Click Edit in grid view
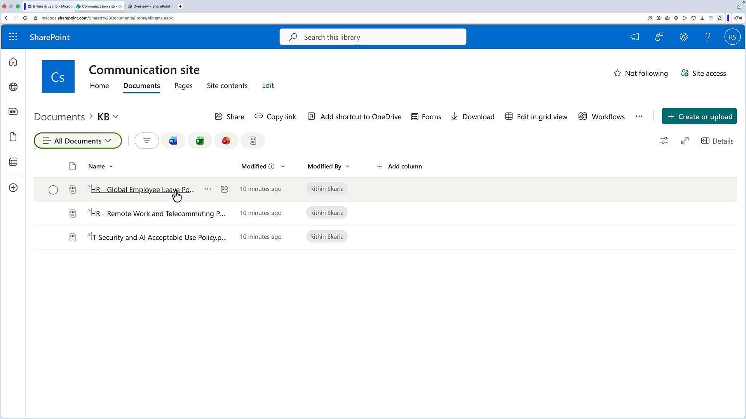The height and width of the screenshot is (419, 746). click(536, 116)
